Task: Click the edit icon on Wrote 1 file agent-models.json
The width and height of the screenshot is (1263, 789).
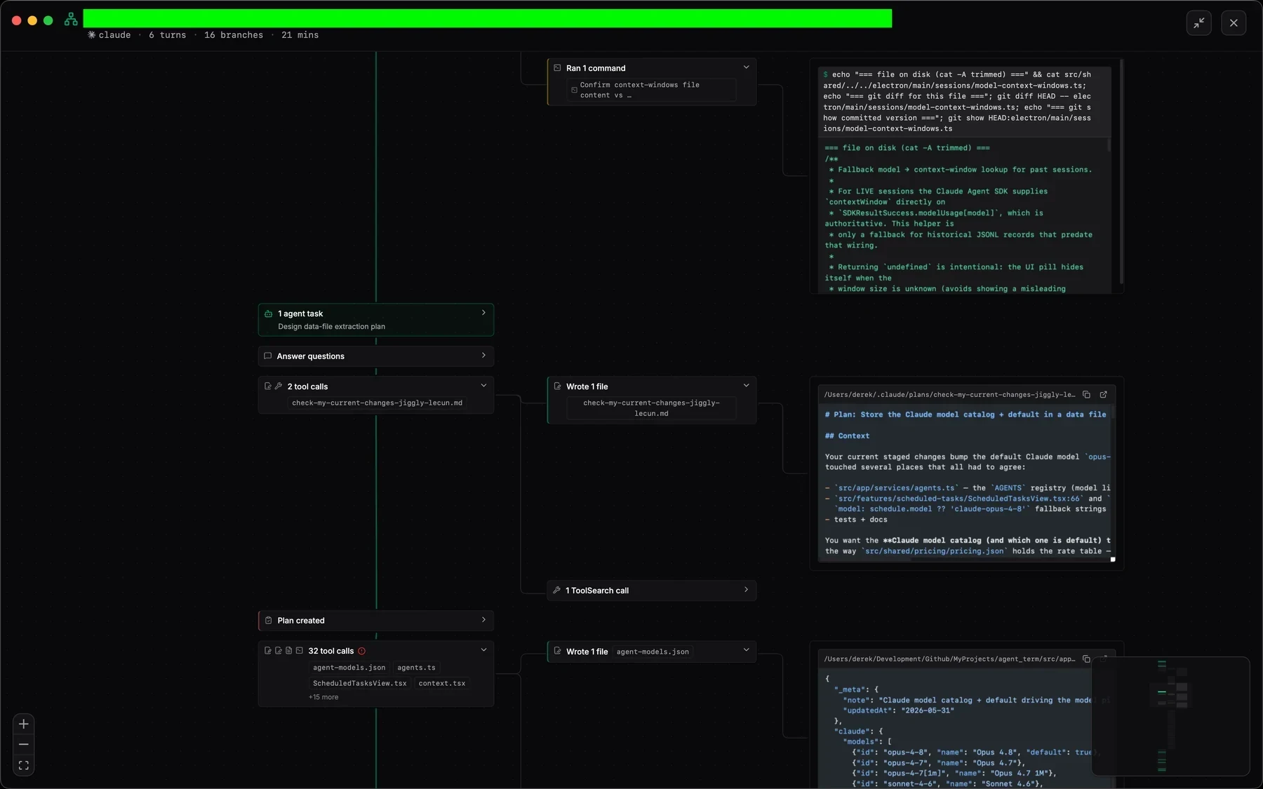Action: point(557,651)
